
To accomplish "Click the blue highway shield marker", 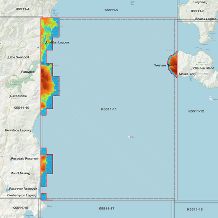I will [38, 48].
